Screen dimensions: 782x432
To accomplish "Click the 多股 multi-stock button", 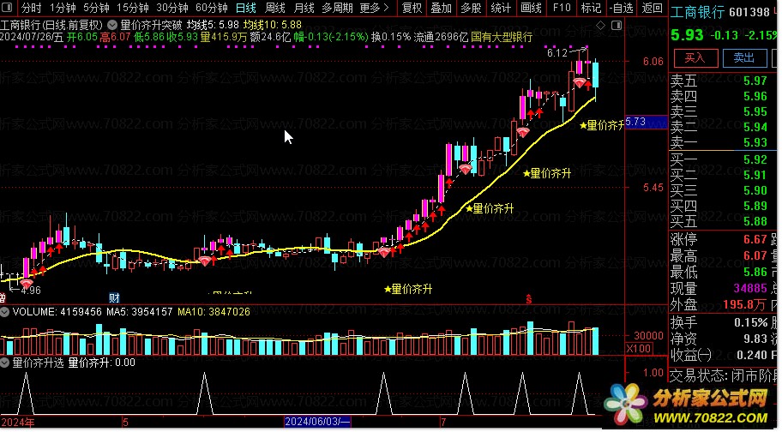I will click(x=471, y=8).
